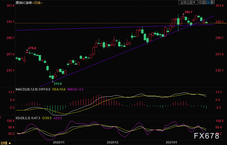The image size is (227, 145).
Task: Click the shrink chart axis range icon
Action: point(204,2)
